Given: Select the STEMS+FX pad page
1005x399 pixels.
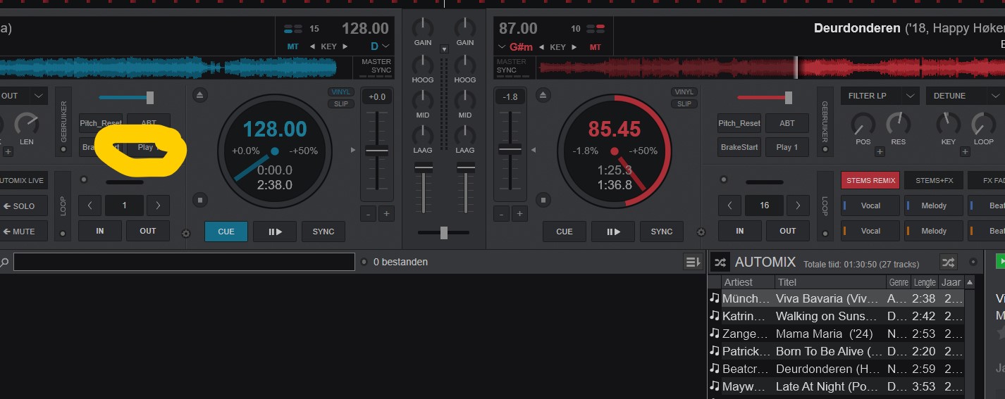Looking at the screenshot, I should click(x=934, y=180).
